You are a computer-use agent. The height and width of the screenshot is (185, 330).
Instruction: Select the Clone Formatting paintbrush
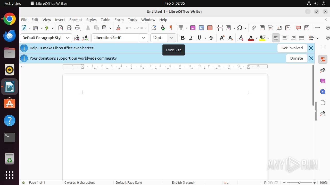pos(118,28)
